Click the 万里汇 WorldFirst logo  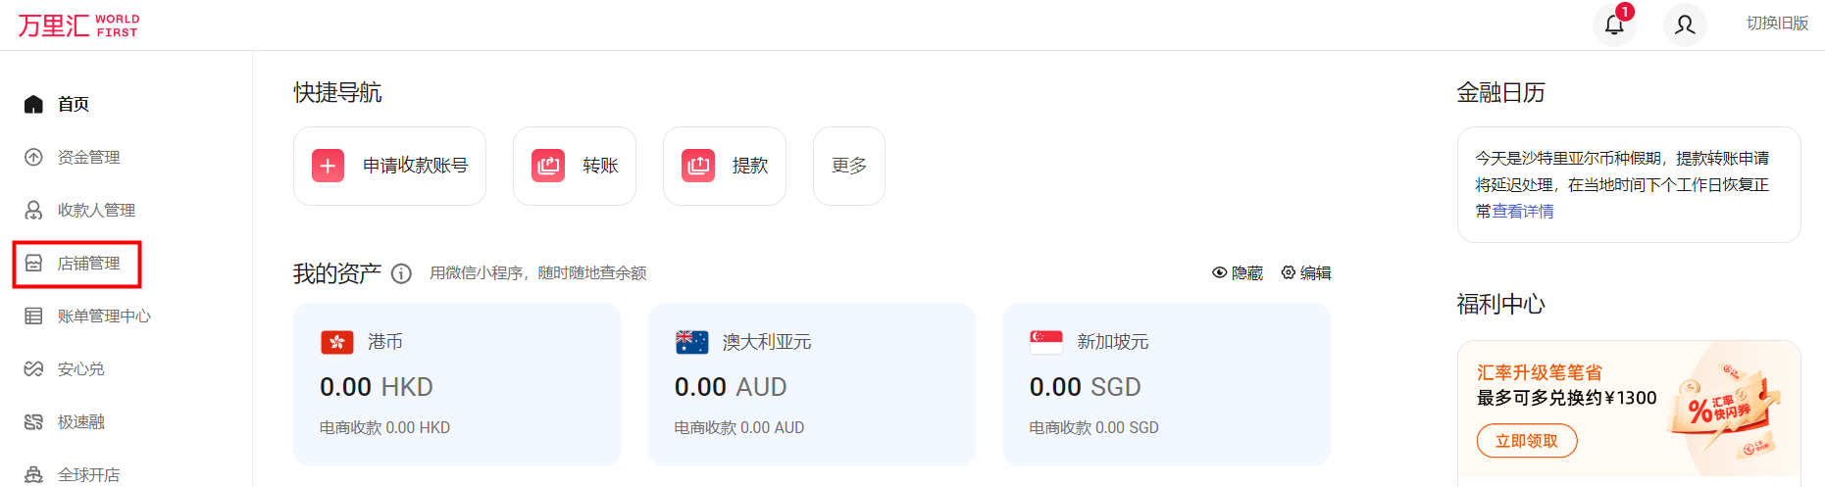[x=78, y=25]
